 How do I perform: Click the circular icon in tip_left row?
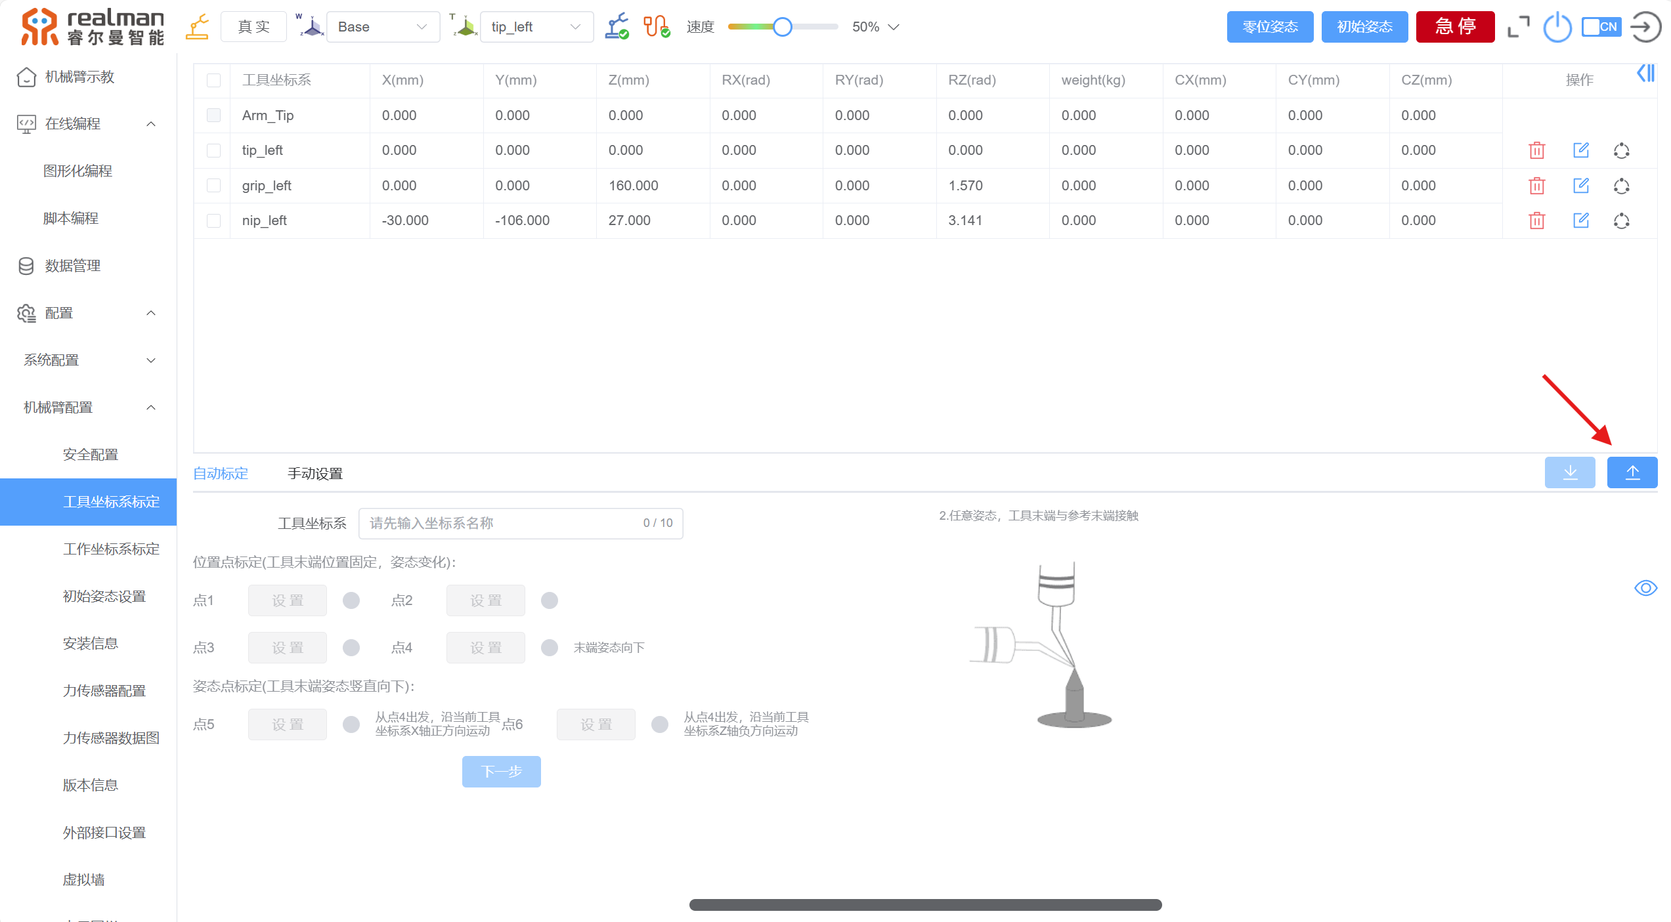click(1621, 151)
